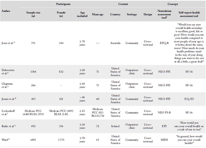The width and height of the screenshot is (206, 148).
Task: Select the "Sample size (n)" column header
Action: coord(33,14)
